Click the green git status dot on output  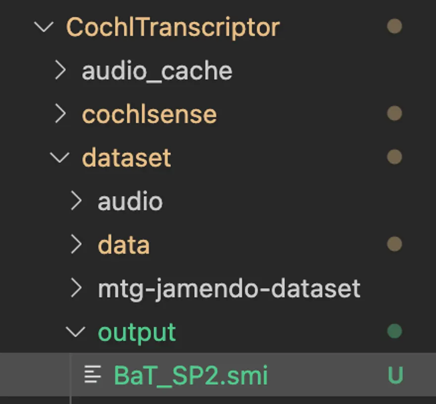click(394, 331)
